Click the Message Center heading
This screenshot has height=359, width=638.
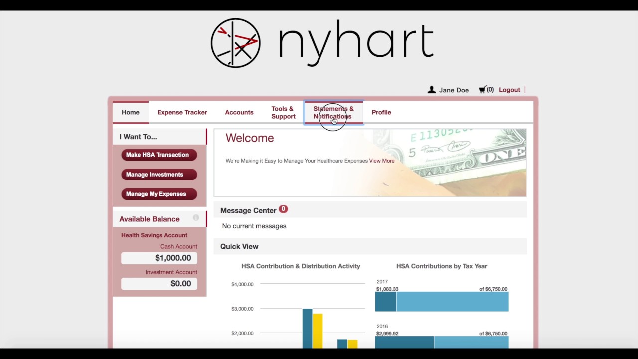248,210
